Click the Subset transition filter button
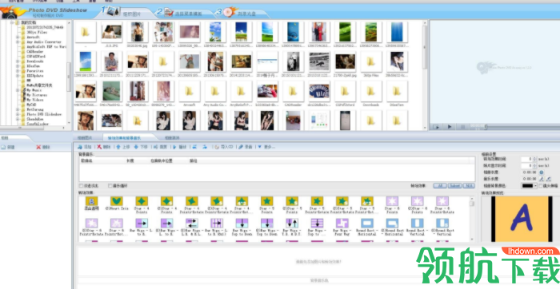 pos(455,186)
